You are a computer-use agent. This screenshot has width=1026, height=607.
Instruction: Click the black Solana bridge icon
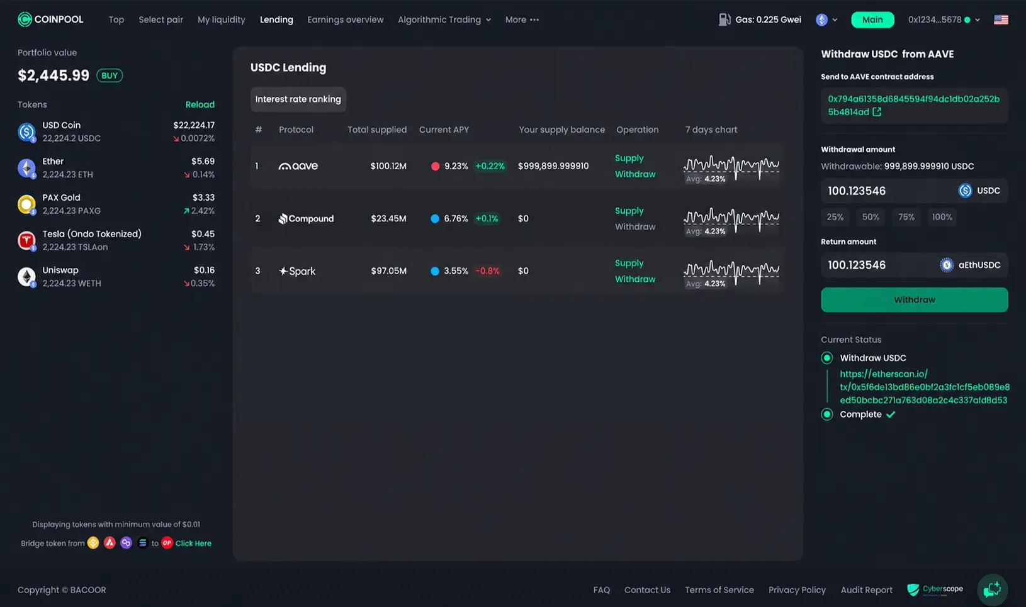tap(142, 543)
